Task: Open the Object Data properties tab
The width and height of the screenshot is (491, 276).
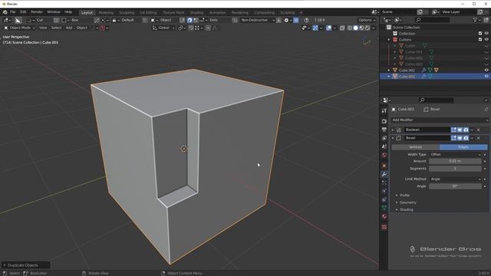Action: (x=384, y=208)
